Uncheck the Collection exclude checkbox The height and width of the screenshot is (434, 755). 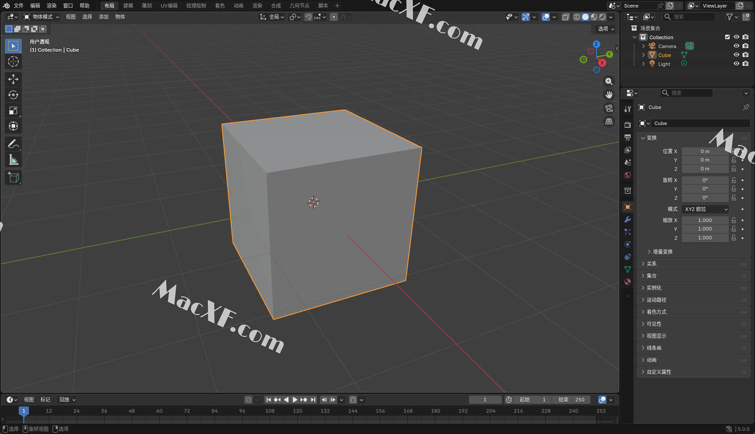(727, 37)
